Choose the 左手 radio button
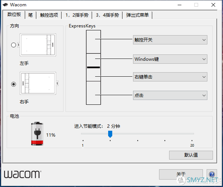223x187 pixels. point(13,45)
